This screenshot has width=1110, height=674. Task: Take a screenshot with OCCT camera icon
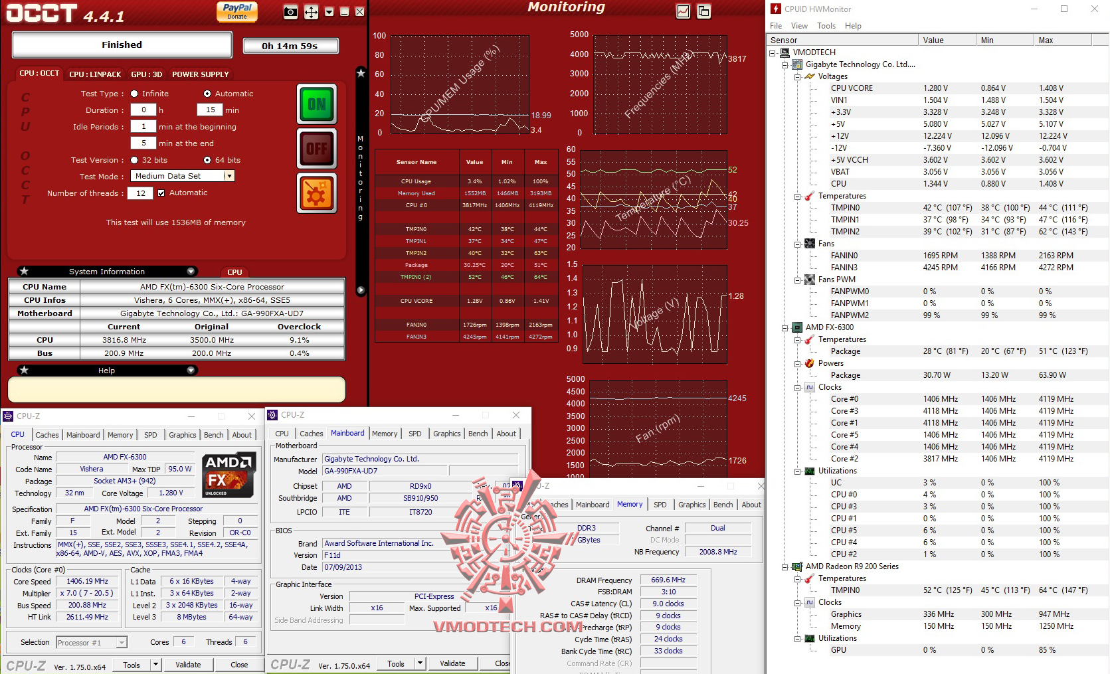[x=290, y=12]
